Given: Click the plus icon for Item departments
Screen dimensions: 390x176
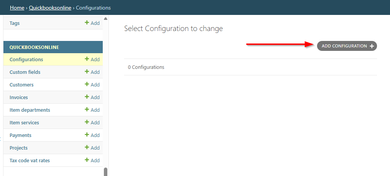Looking at the screenshot, I should [x=87, y=110].
